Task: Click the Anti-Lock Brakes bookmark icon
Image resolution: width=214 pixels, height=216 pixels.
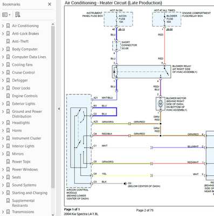Action: click(x=8, y=33)
